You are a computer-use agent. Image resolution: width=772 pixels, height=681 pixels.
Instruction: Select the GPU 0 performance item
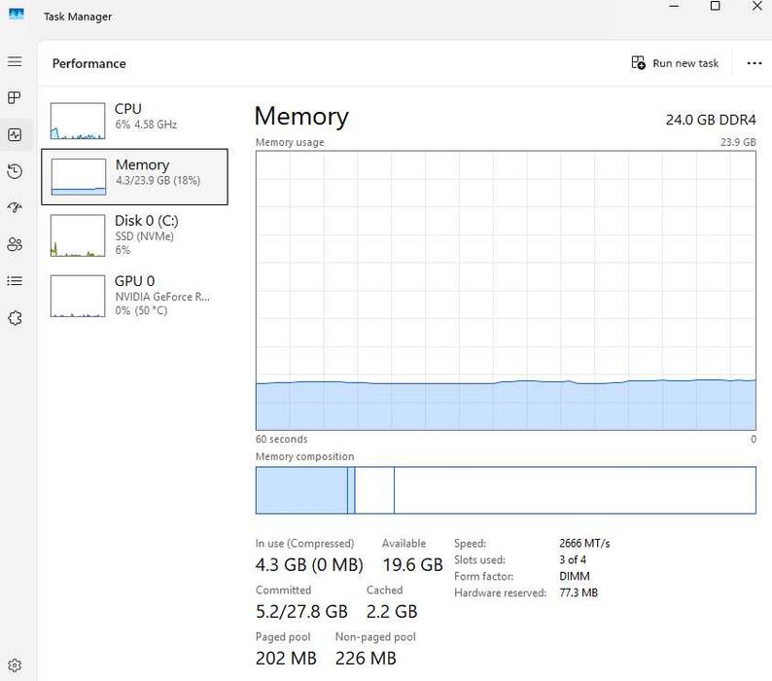134,296
